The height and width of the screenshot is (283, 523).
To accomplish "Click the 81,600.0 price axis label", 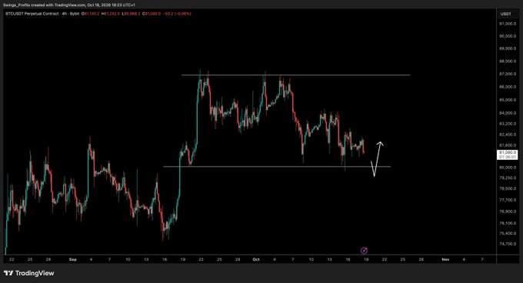I will pos(508,145).
